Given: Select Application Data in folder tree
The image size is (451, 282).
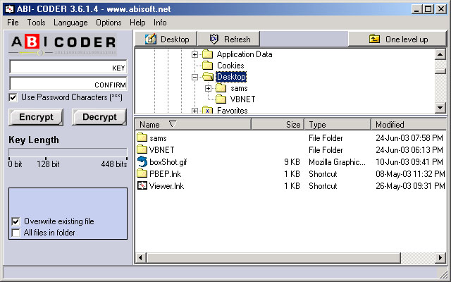Looking at the screenshot, I should coord(245,54).
